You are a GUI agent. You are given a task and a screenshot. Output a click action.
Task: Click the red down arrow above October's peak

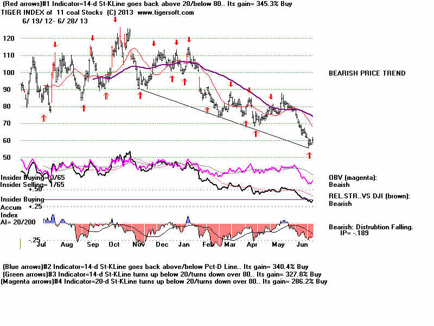(116, 20)
